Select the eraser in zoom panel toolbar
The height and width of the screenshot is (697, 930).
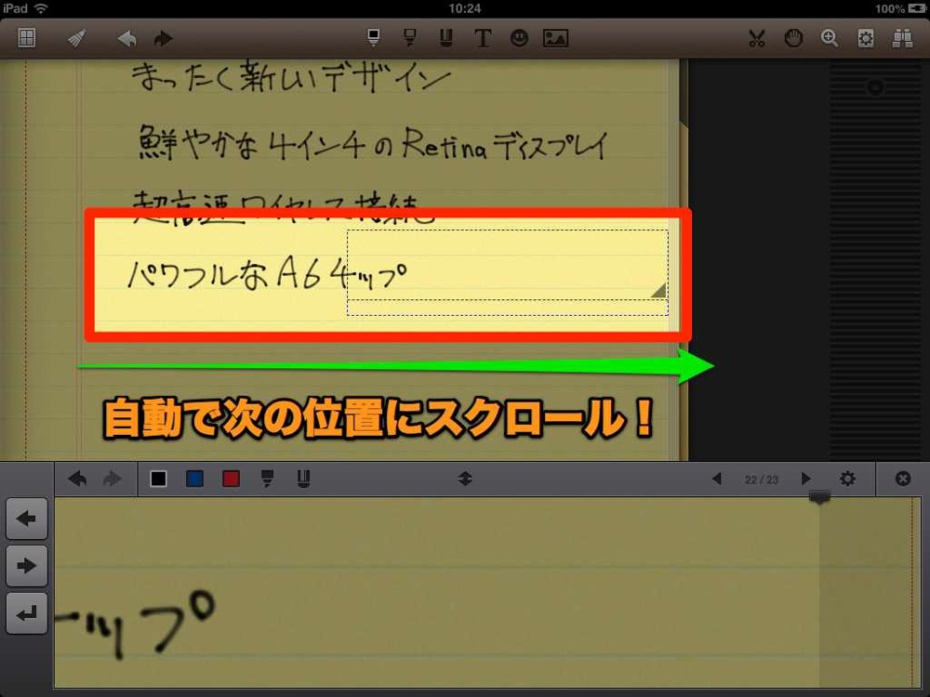point(304,479)
